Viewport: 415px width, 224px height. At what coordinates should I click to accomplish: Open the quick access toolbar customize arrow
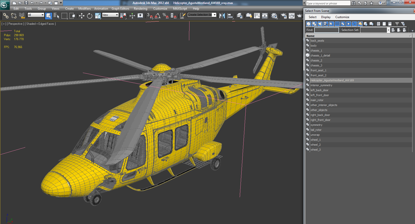click(x=61, y=3)
